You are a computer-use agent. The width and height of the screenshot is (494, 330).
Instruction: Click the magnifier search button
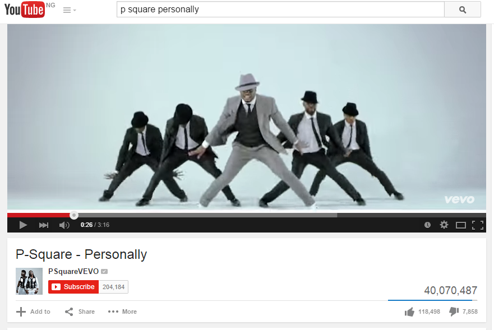point(463,10)
